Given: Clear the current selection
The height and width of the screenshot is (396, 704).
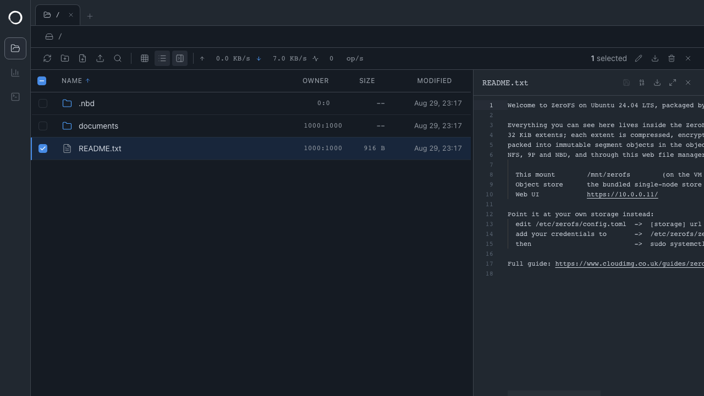Looking at the screenshot, I should point(688,58).
